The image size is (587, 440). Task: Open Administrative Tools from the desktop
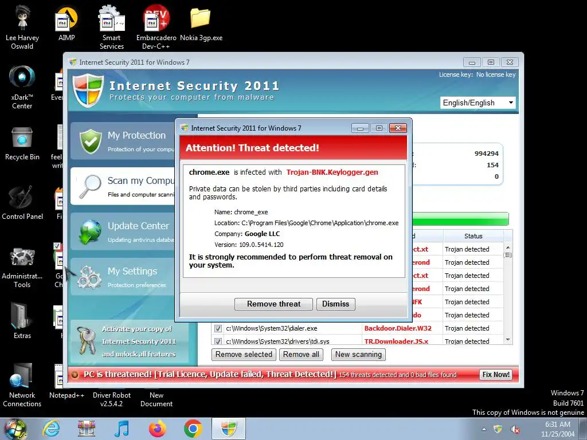coord(22,267)
